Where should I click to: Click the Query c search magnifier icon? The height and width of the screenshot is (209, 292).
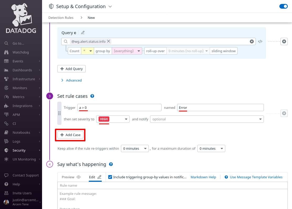click(x=66, y=41)
